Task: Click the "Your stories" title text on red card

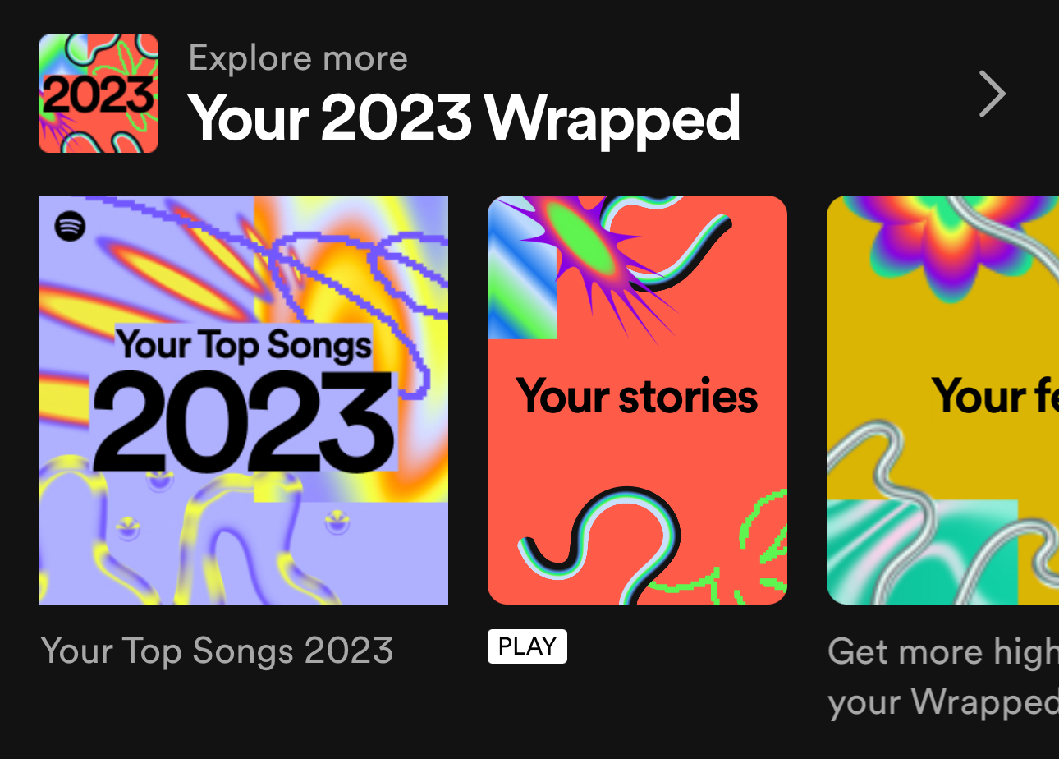Action: (637, 396)
